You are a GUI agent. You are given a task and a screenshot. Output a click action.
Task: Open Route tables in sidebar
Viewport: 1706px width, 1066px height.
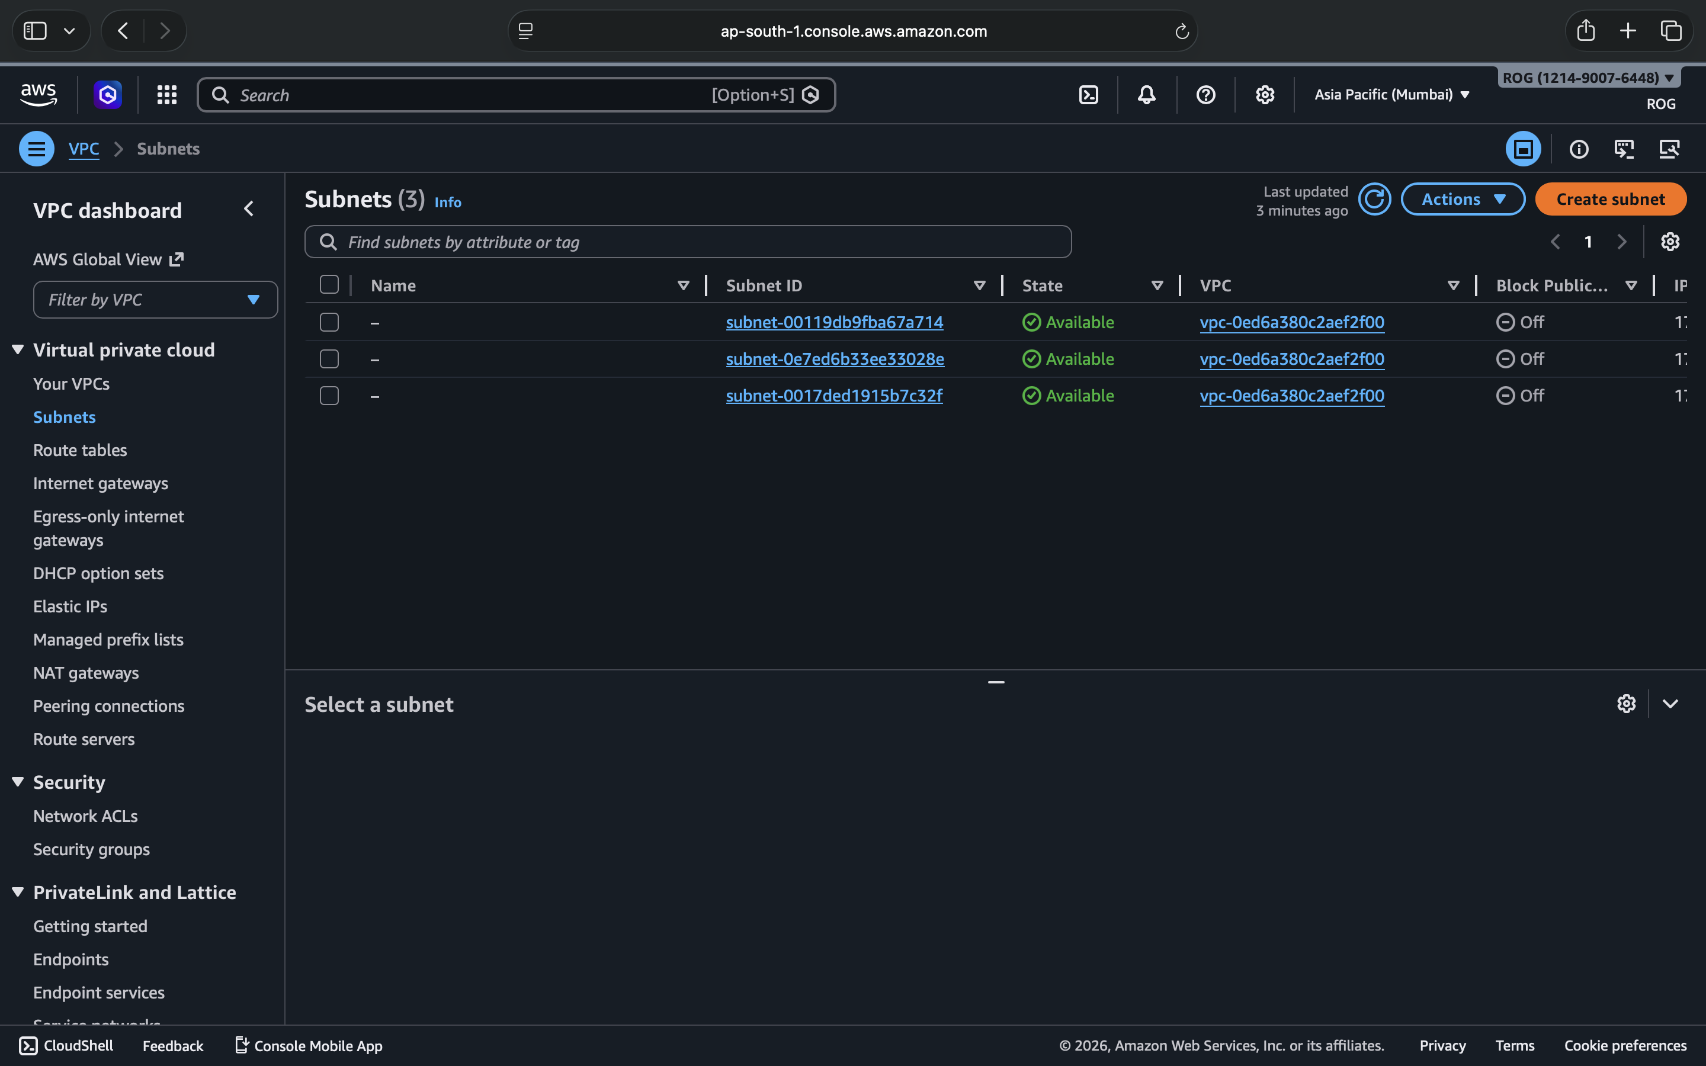pos(79,450)
